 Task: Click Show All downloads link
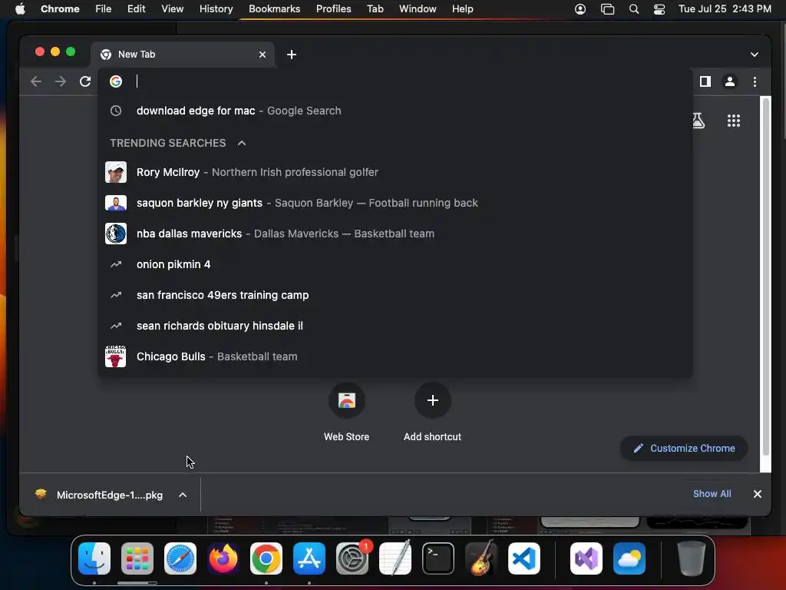(712, 494)
